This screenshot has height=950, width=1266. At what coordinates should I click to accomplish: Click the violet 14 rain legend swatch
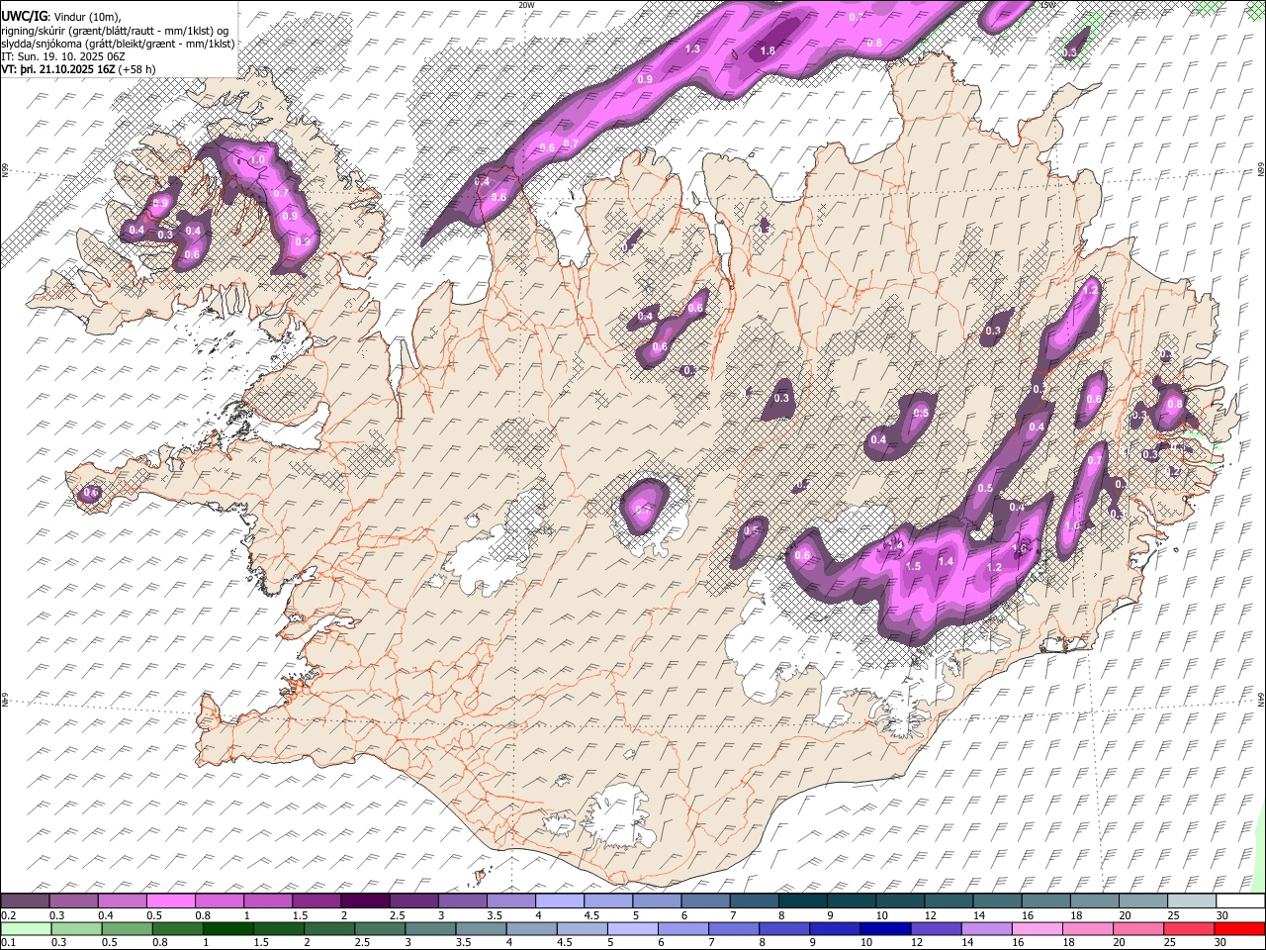coord(986,928)
